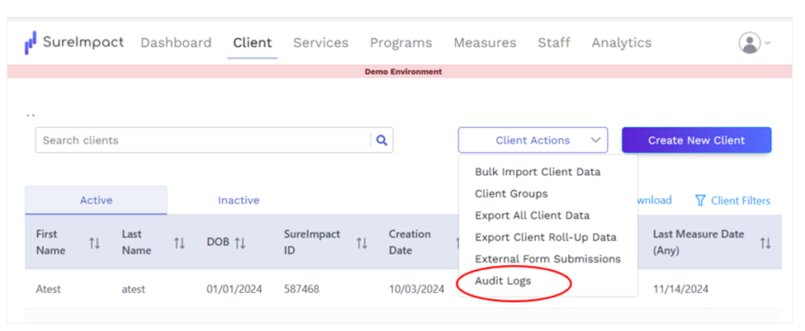Sort by DOB column arrows
This screenshot has height=331, width=805.
[239, 243]
